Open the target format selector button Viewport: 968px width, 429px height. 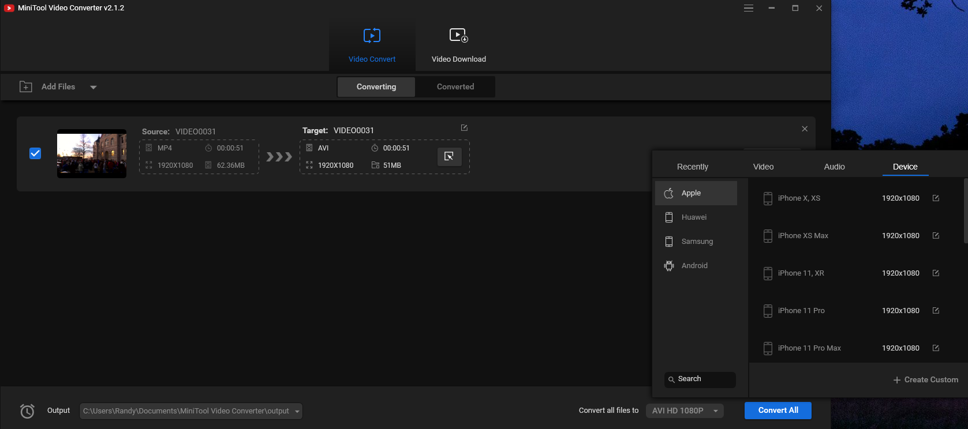449,156
